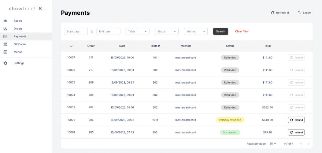Viewport: 322px width, 153px height.
Task: Click the Search button
Action: (x=220, y=32)
